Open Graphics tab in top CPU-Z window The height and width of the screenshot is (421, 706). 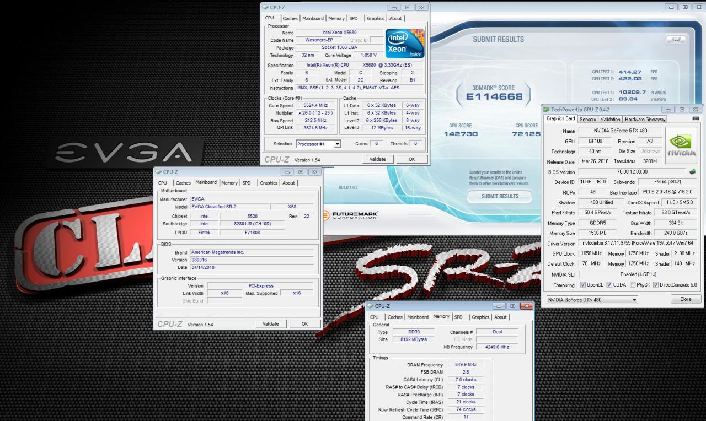click(376, 18)
